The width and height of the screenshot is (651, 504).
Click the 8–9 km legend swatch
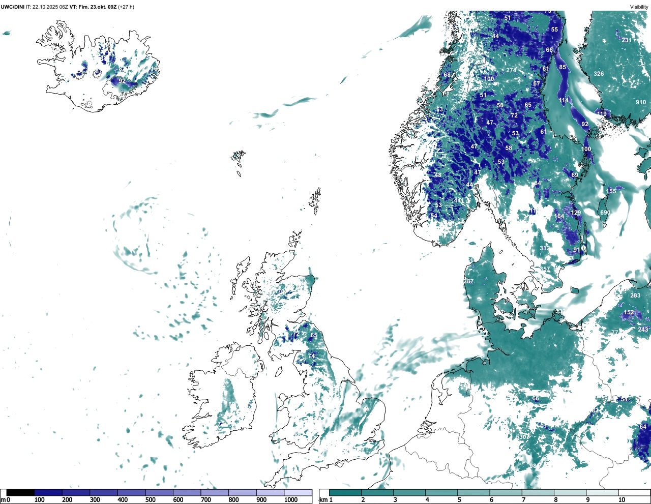(570, 493)
